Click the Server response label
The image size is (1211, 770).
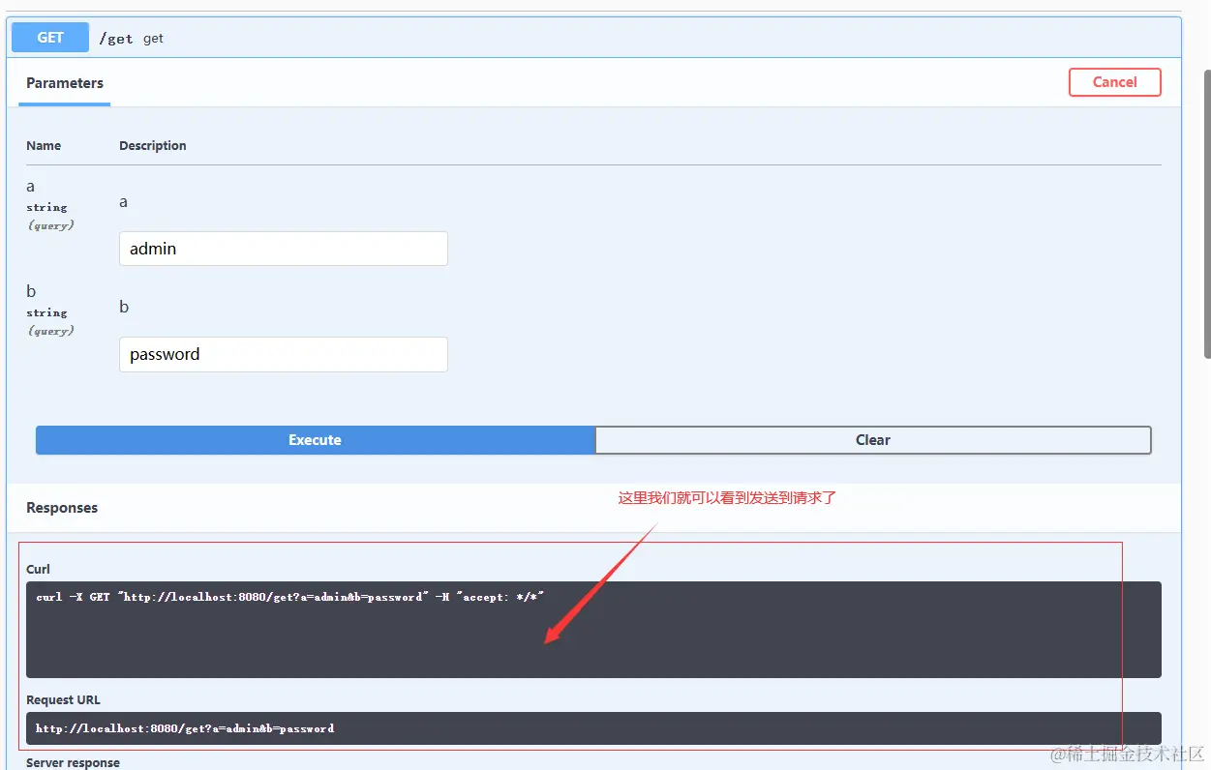coord(73,762)
